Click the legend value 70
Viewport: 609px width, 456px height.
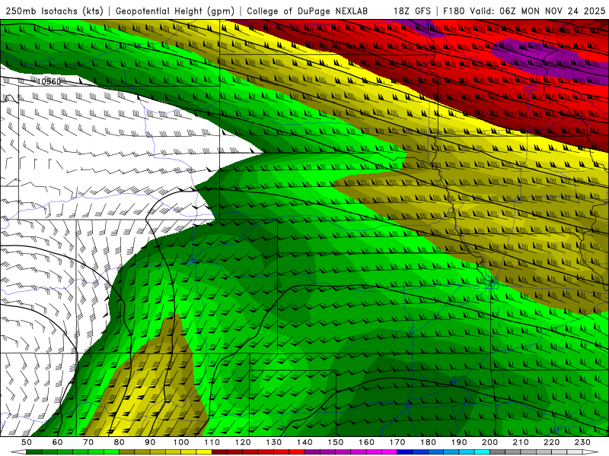(x=88, y=442)
